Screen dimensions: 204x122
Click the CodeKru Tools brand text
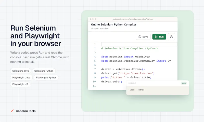26,111
